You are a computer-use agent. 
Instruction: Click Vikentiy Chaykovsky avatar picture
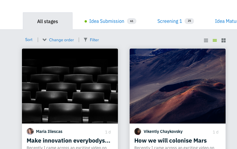(138, 131)
